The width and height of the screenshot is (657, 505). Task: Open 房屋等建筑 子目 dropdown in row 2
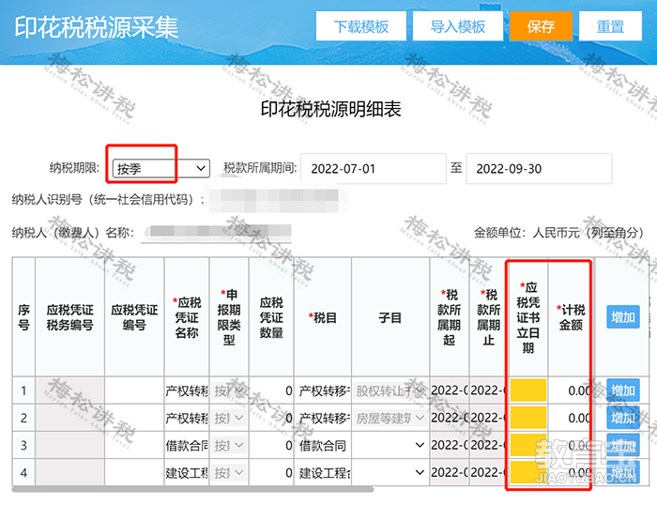[x=390, y=418]
